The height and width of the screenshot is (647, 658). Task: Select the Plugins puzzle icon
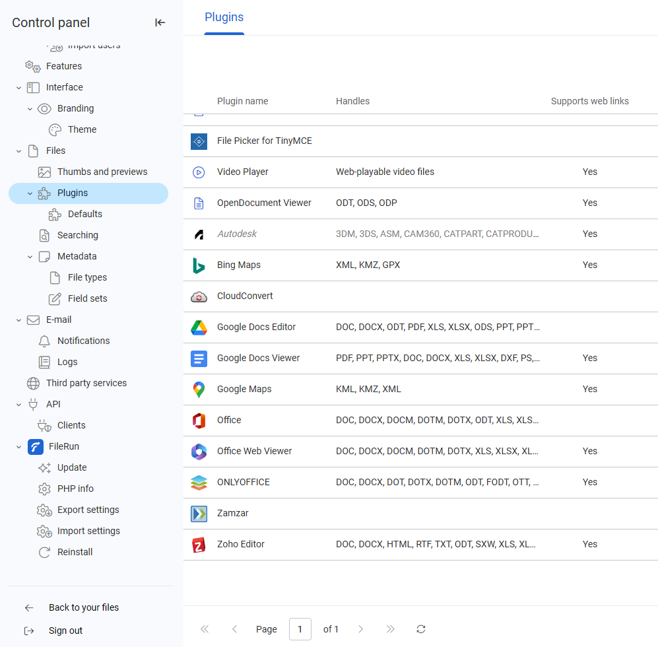pyautogui.click(x=44, y=193)
